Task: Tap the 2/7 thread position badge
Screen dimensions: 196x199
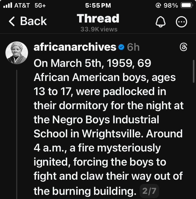Action: coord(149,191)
